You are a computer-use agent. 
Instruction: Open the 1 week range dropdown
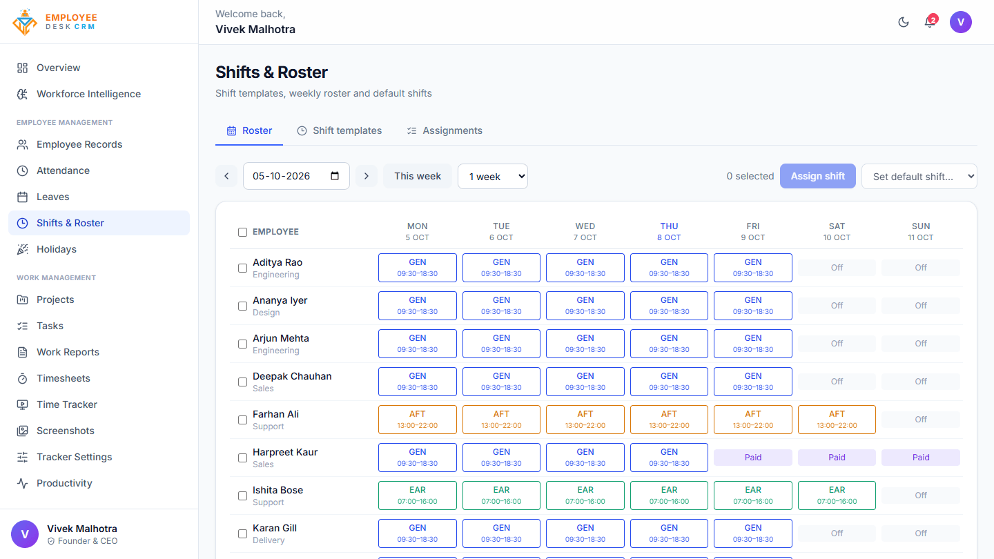[493, 176]
